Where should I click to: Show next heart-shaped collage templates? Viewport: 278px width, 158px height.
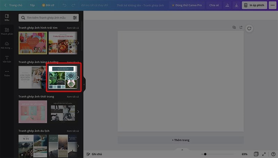[78, 43]
